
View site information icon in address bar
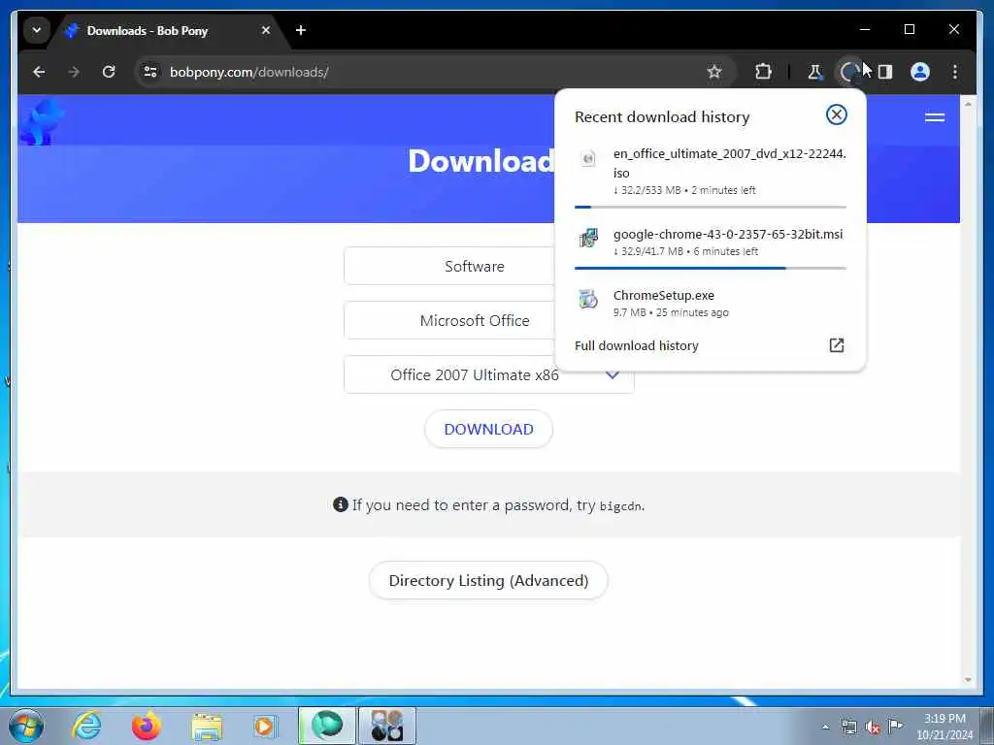150,72
